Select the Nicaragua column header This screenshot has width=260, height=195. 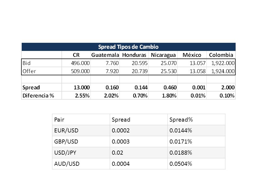tap(163, 55)
